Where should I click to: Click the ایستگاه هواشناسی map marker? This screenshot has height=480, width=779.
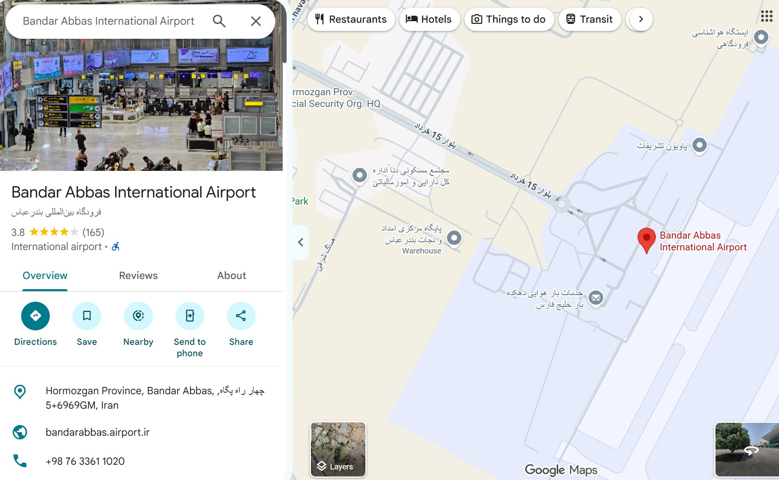click(761, 38)
